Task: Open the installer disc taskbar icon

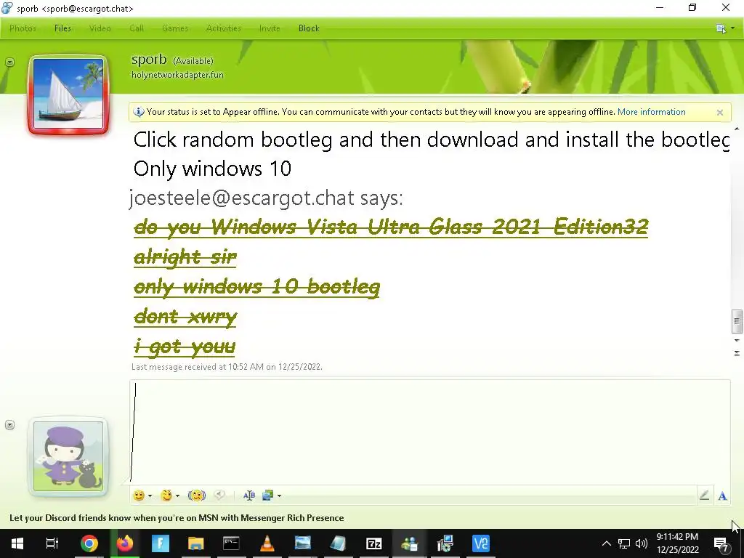Action: 445,543
